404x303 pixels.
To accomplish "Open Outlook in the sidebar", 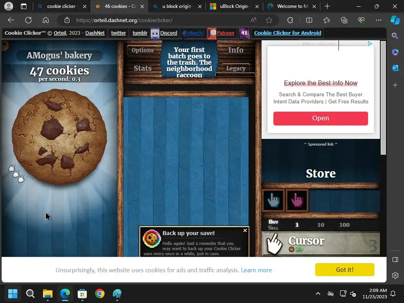I will click(x=395, y=68).
